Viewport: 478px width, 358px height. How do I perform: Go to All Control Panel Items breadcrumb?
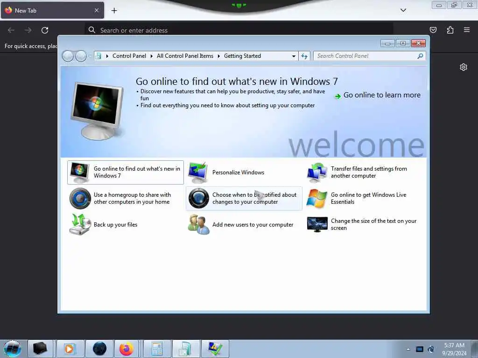[x=185, y=56]
